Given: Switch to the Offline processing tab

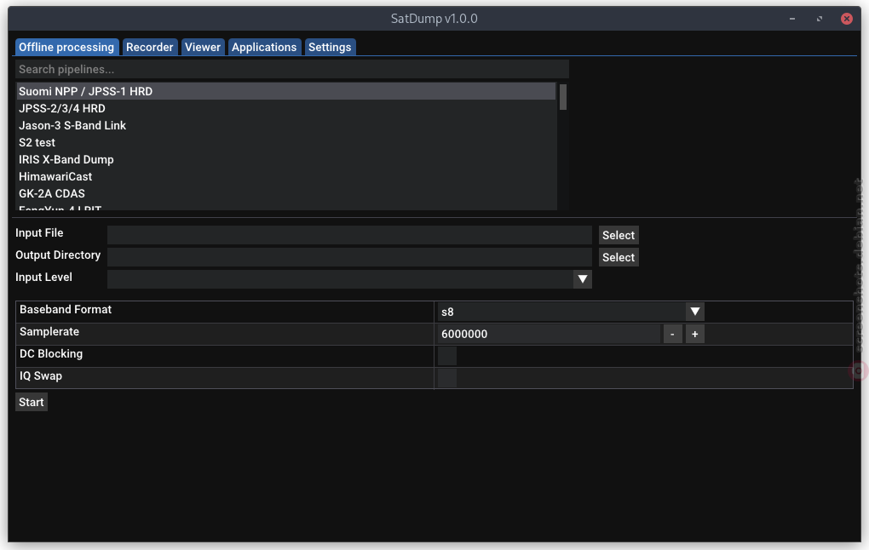Looking at the screenshot, I should [x=66, y=47].
